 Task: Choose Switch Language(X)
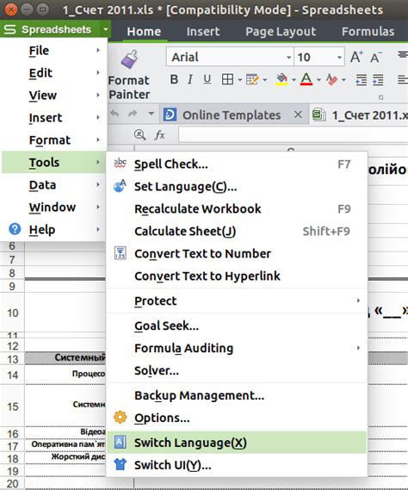(237, 443)
